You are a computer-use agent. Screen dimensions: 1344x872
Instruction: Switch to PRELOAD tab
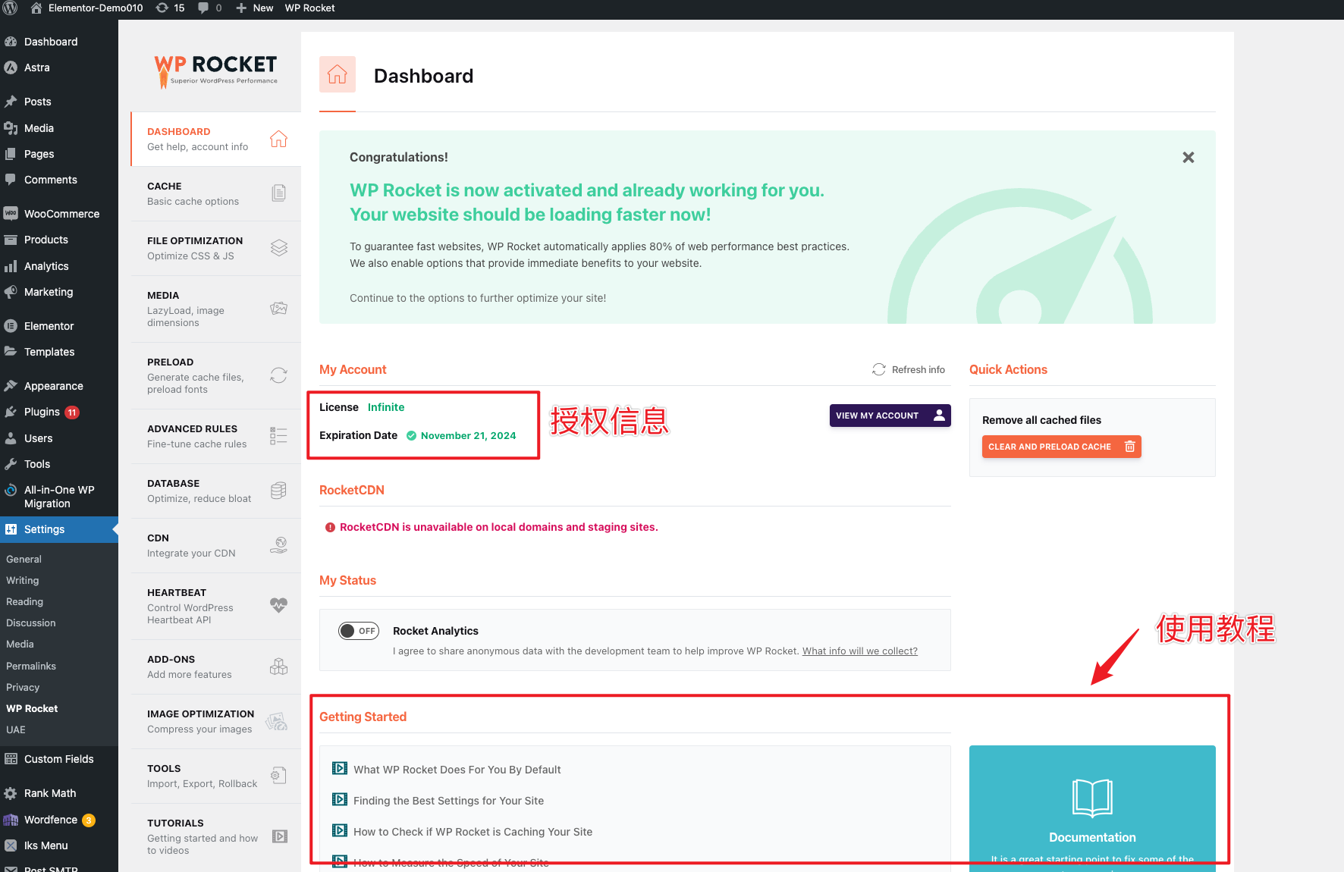coord(215,375)
